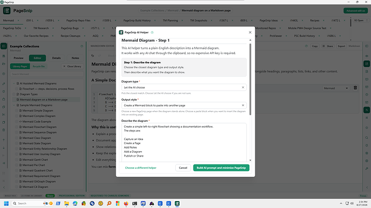The width and height of the screenshot is (371, 208).
Task: Tick the circle beside Mermaid Code Example
Action: coord(17,122)
